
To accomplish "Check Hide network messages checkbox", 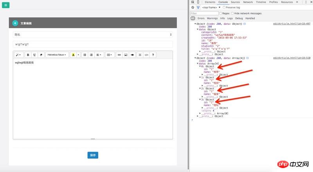I will tap(232, 13).
